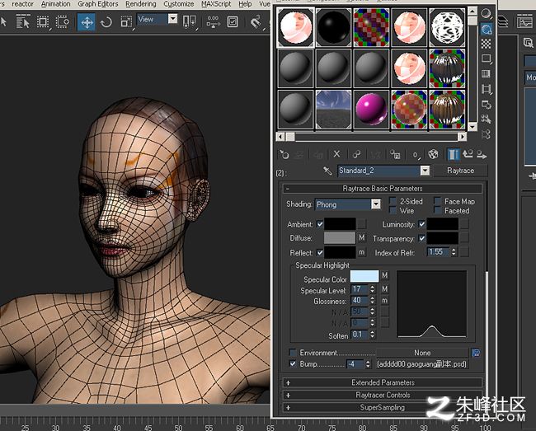Toggle the checkered Background icon
This screenshot has height=431, width=536.
pos(486,44)
